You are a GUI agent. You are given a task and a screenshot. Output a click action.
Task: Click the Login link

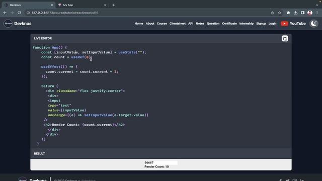(x=272, y=24)
